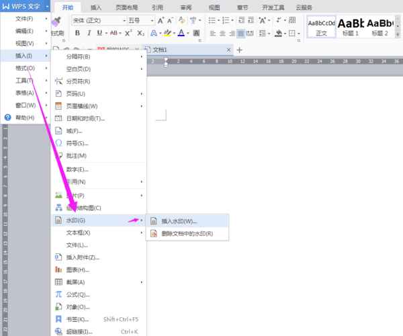Open the font color dropdown arrow

(x=188, y=34)
